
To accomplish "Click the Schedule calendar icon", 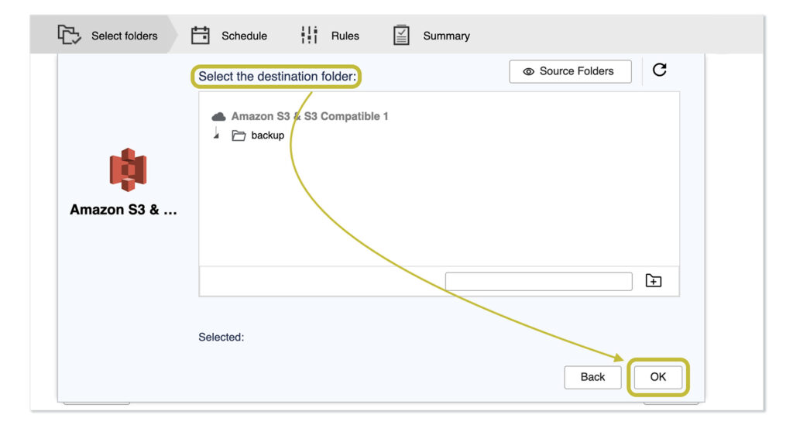I will [201, 35].
